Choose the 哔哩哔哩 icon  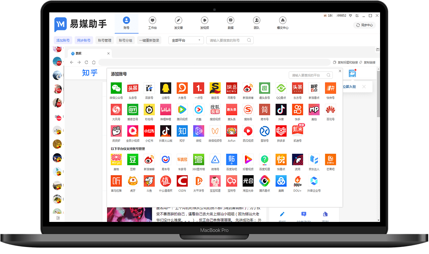[166, 110]
